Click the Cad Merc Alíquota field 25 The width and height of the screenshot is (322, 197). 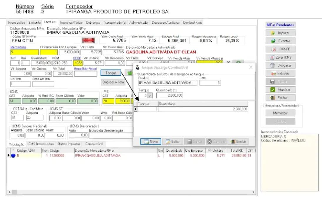pyautogui.click(x=35, y=117)
